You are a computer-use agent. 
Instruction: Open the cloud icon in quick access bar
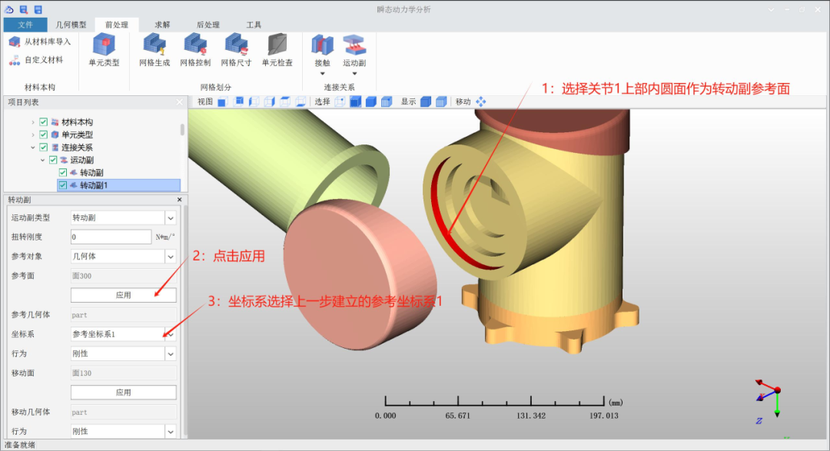pyautogui.click(x=8, y=9)
